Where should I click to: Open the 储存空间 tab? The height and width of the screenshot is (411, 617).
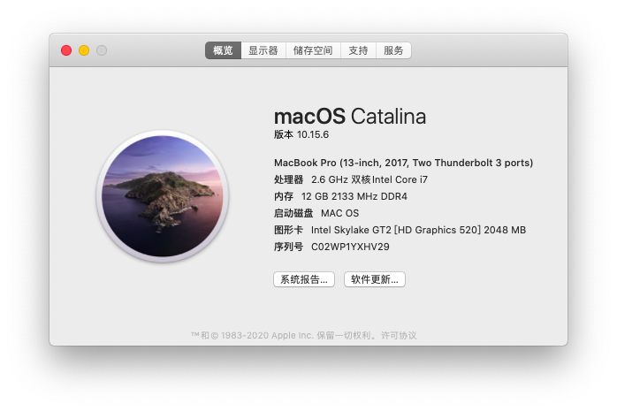[313, 50]
